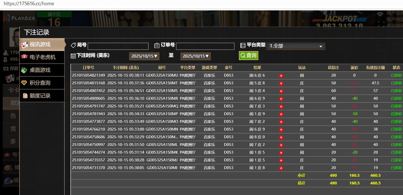Click into the 订单号 input field
The image size is (403, 195).
[x=205, y=46]
